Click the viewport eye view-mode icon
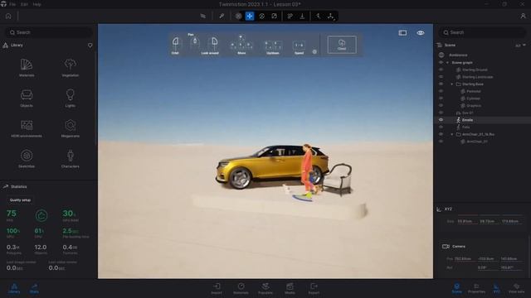Screen dimensions: 531x298 (421, 33)
